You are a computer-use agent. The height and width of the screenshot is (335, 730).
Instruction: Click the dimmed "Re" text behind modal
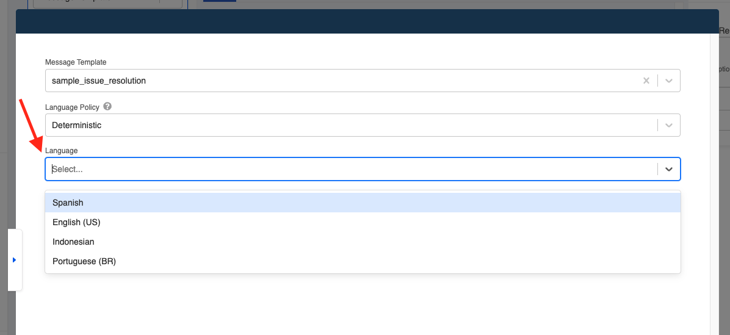[x=725, y=31]
